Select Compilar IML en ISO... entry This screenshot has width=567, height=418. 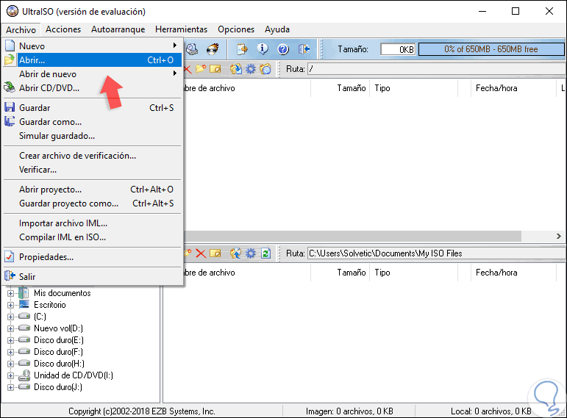[92, 237]
